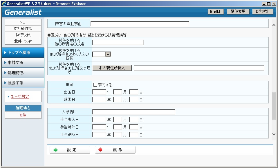Switch language with English button
Viewport: 278px width, 168px height.
pos(216,12)
